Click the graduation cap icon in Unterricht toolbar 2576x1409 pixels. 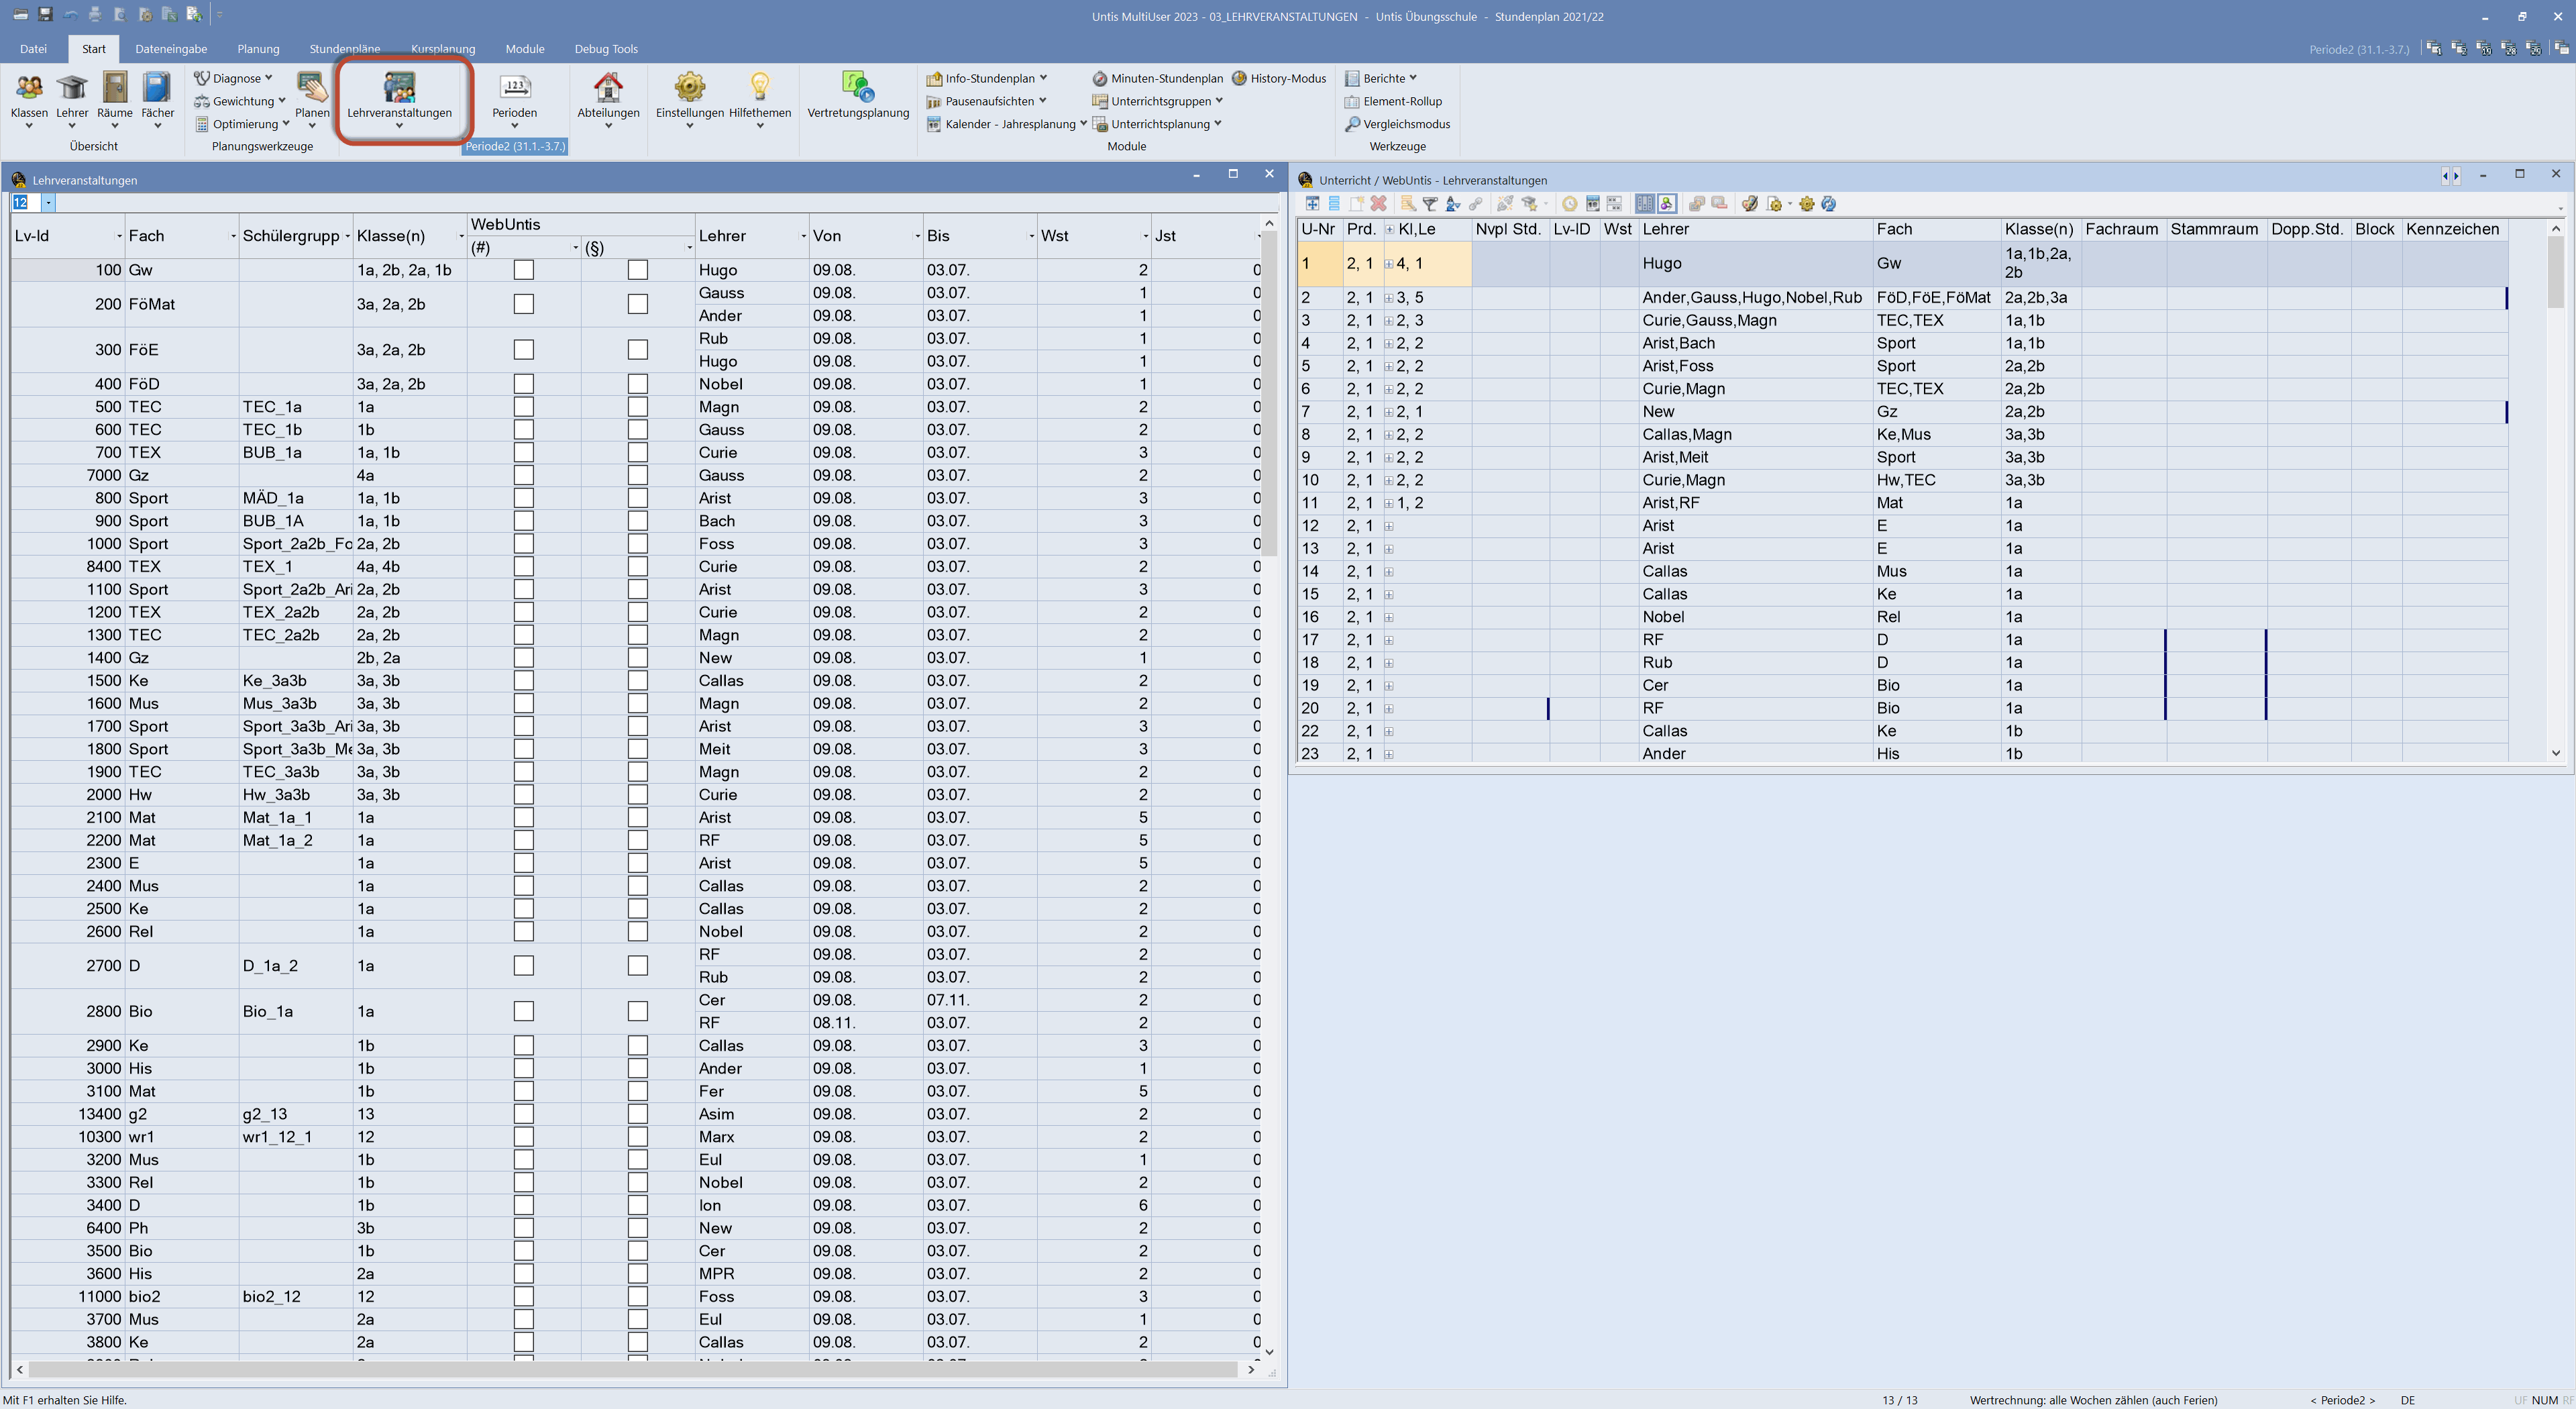[x=1529, y=204]
